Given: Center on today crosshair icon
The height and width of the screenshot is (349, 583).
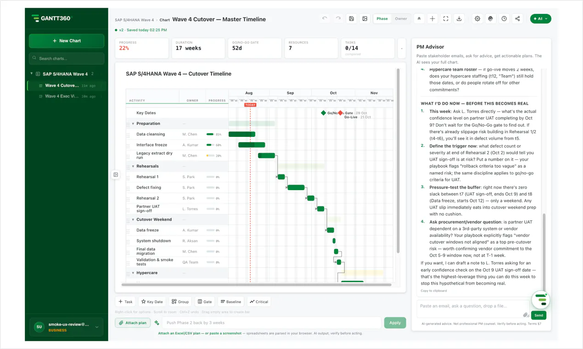Looking at the screenshot, I should (x=432, y=19).
